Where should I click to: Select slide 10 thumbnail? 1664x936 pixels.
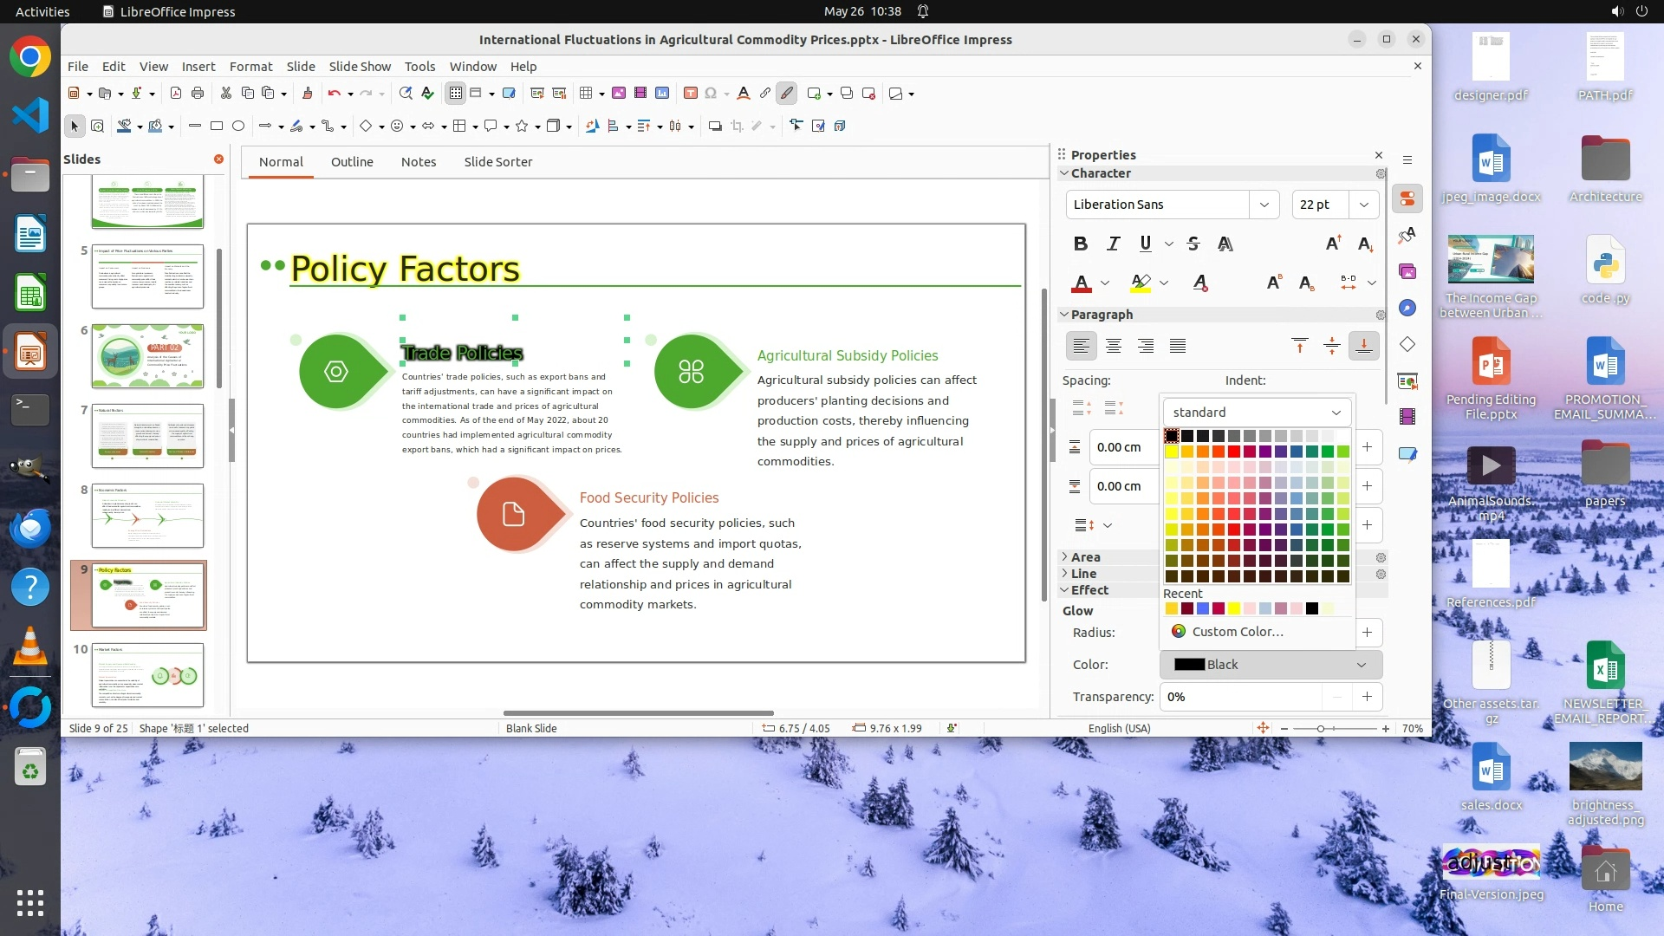pos(147,675)
